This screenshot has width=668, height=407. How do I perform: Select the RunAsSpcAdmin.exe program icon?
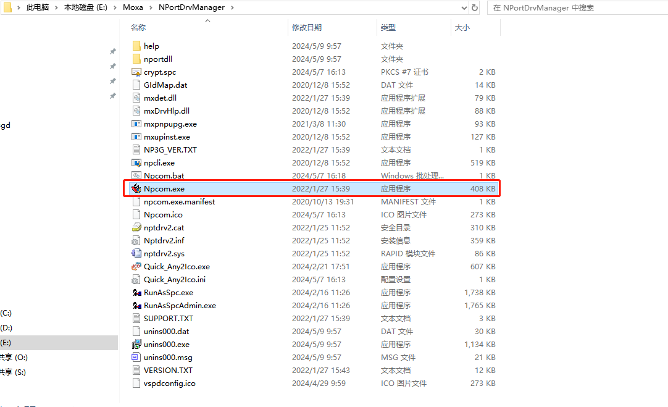tap(137, 306)
